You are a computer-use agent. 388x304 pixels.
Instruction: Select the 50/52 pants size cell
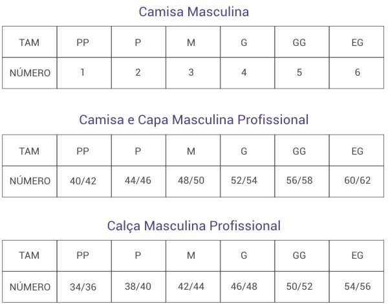click(x=299, y=286)
